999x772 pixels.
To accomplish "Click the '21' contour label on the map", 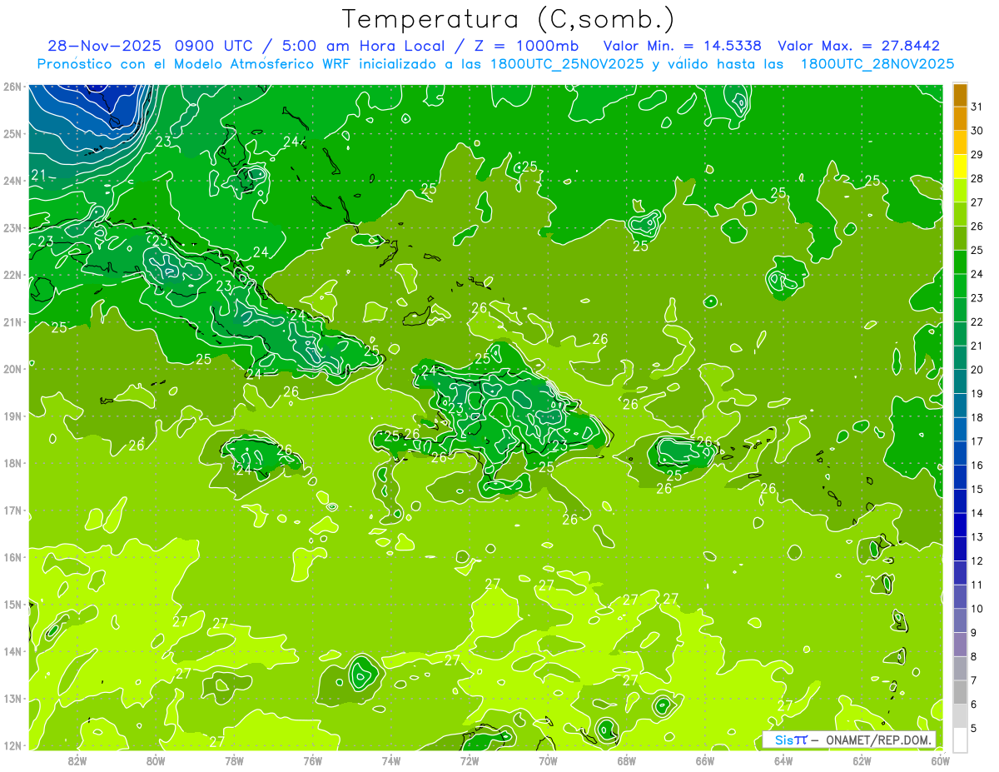I will click(x=39, y=175).
